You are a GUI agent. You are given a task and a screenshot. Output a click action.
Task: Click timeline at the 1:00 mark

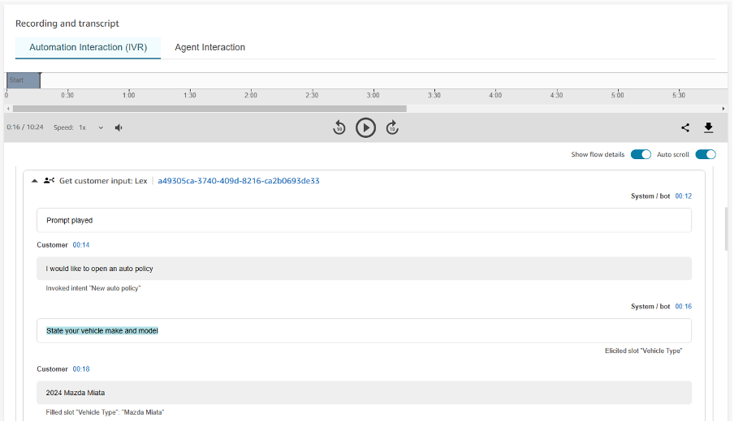click(x=129, y=95)
